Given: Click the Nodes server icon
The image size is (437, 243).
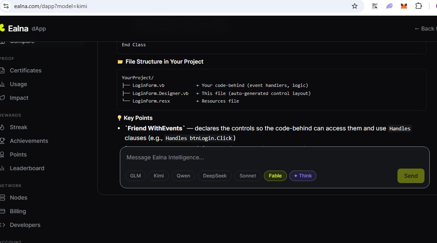Looking at the screenshot, I should click(2, 198).
